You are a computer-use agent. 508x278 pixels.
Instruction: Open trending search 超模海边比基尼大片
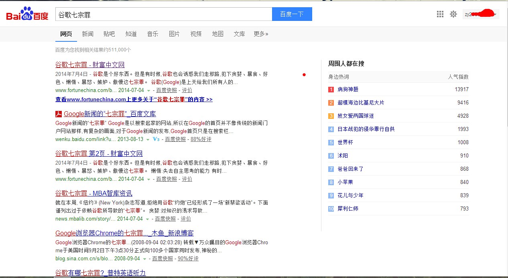point(361,102)
